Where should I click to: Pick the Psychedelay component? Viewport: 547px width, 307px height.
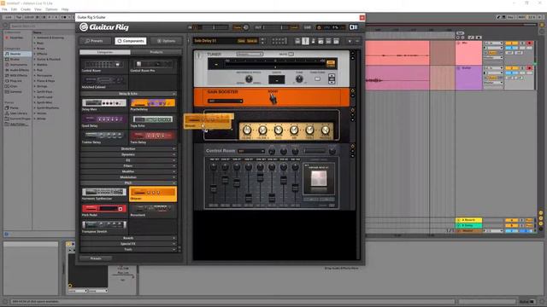(x=153, y=103)
